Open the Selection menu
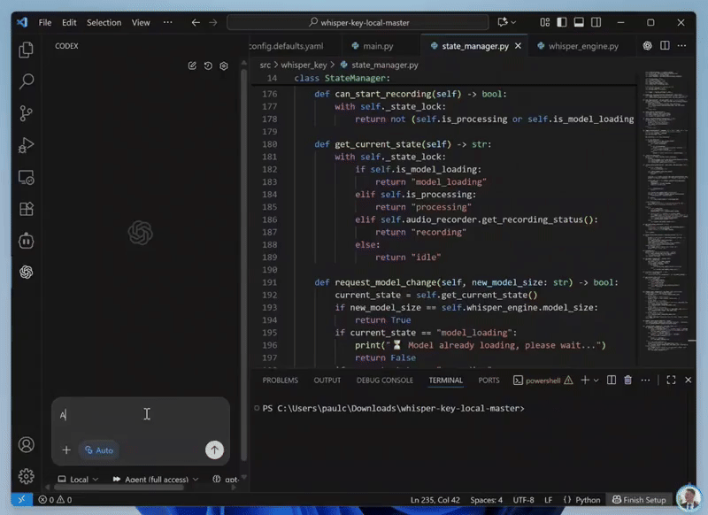The height and width of the screenshot is (515, 708). [x=104, y=22]
